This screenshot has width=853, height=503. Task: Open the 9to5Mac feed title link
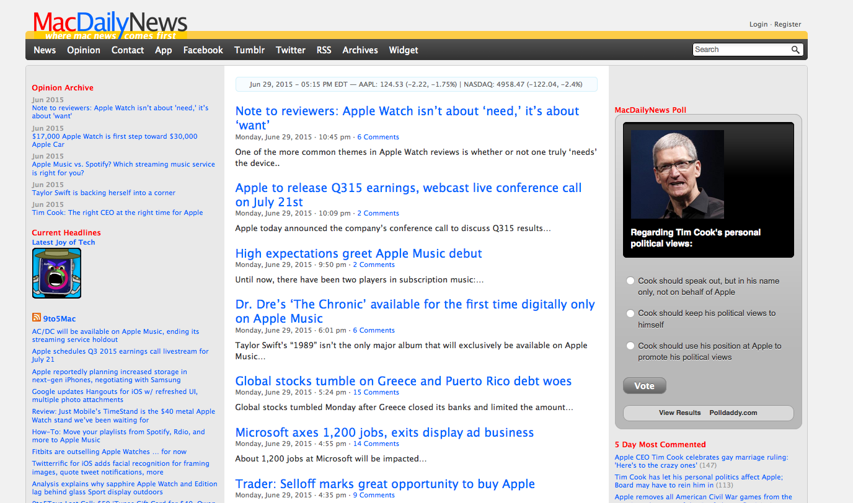pyautogui.click(x=60, y=319)
